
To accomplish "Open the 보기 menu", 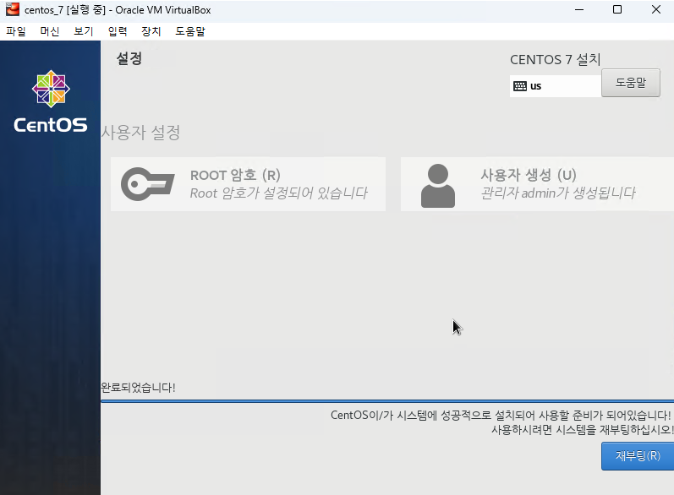I will (84, 31).
